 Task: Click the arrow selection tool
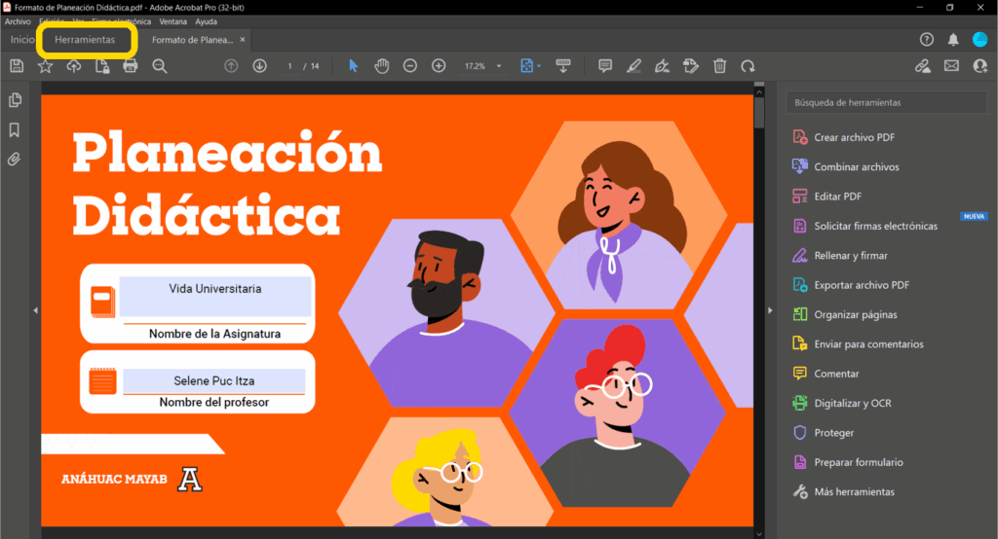click(354, 66)
